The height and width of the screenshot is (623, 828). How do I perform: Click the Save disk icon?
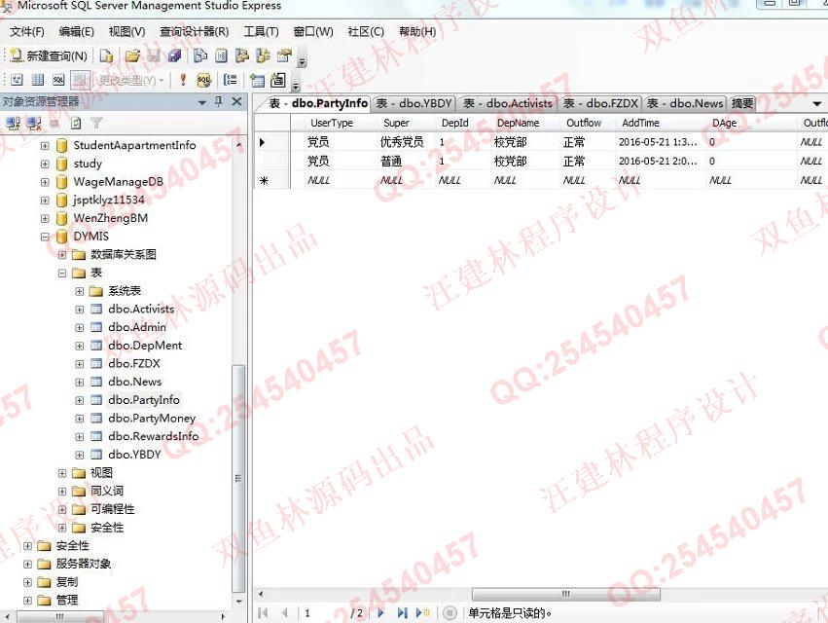click(x=154, y=56)
